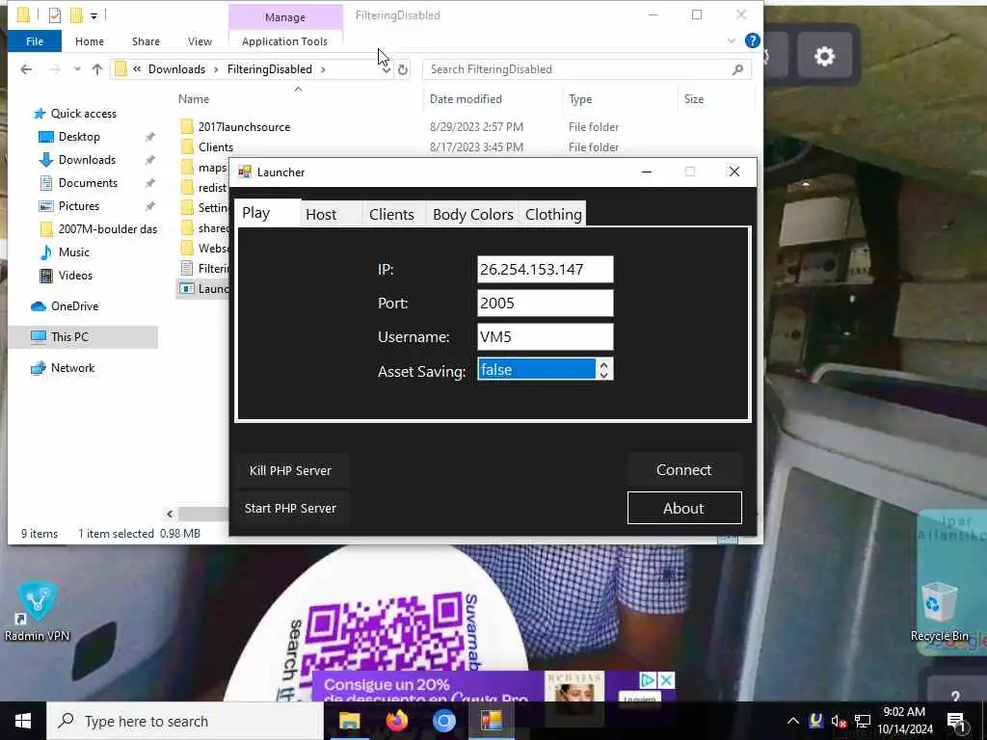This screenshot has height=740, width=987.
Task: Decrease Asset Saving with down spinner arrow
Action: point(603,375)
